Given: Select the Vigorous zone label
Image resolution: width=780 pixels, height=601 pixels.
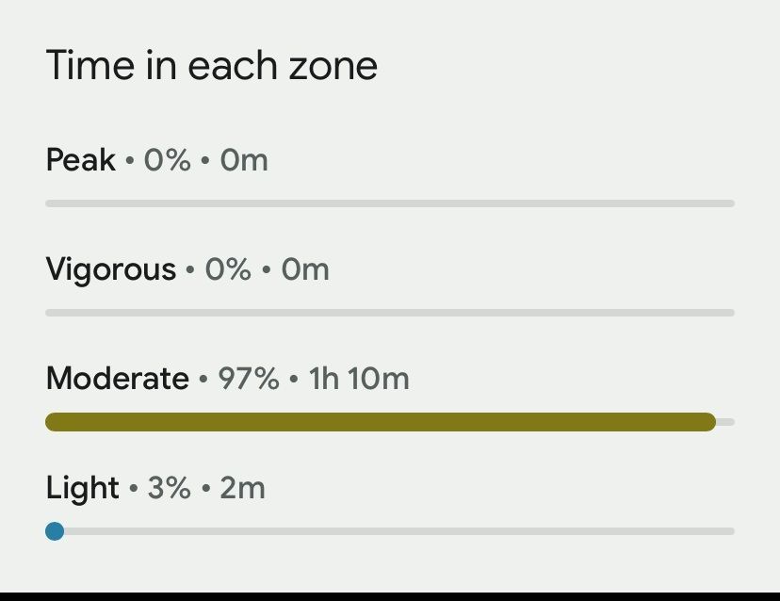Looking at the screenshot, I should (110, 270).
